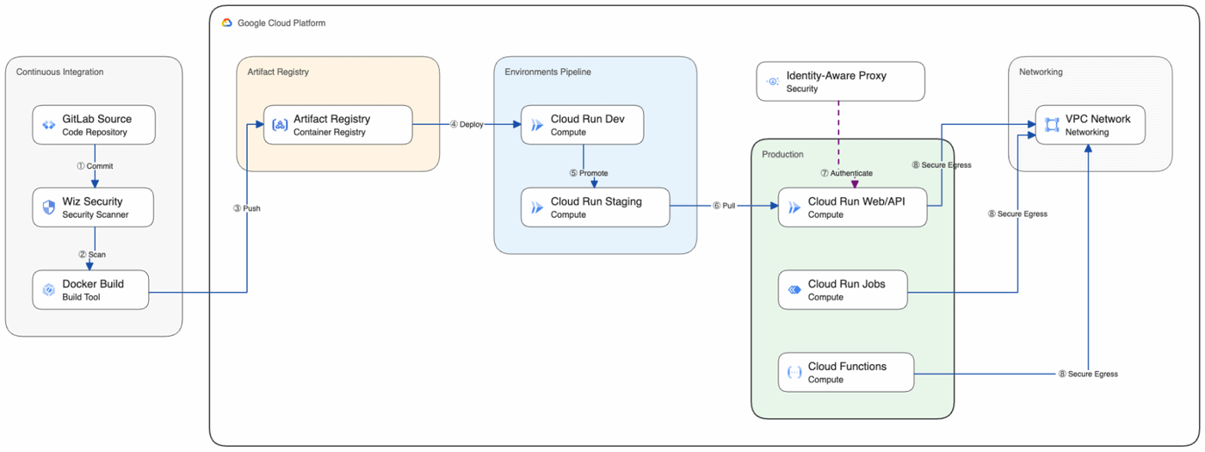Viewport: 1205px width, 452px height.
Task: Click Secure Egress label on Cloud Functions line
Action: pos(1088,374)
